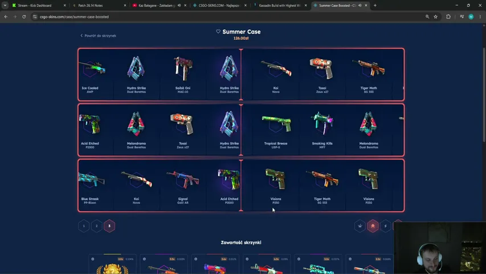
Task: Click the site information icon in the address bar
Action: (35, 17)
